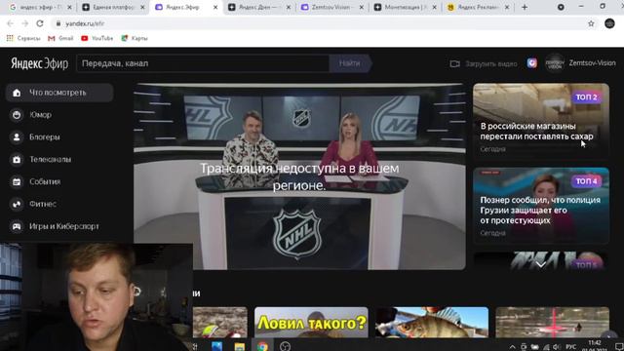Click the Яндекс Эфир logo

pos(39,63)
